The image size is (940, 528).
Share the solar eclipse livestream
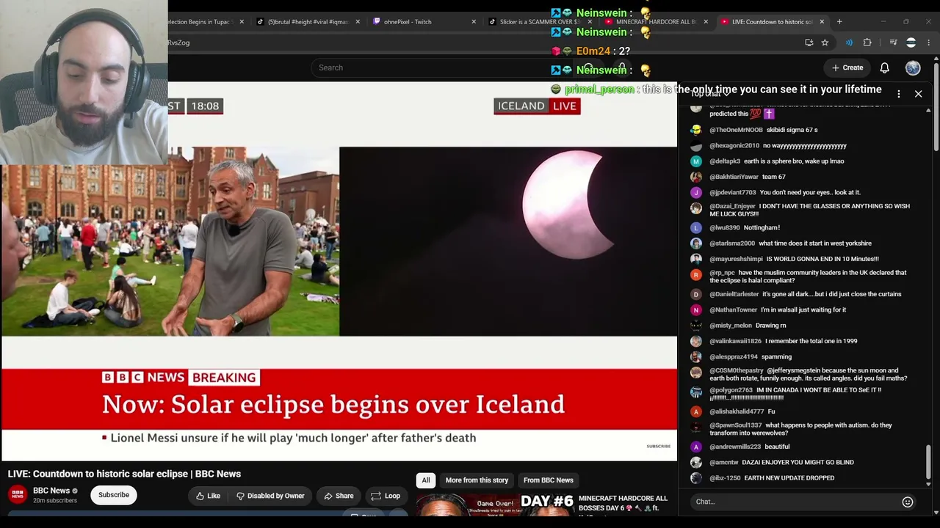pos(339,496)
